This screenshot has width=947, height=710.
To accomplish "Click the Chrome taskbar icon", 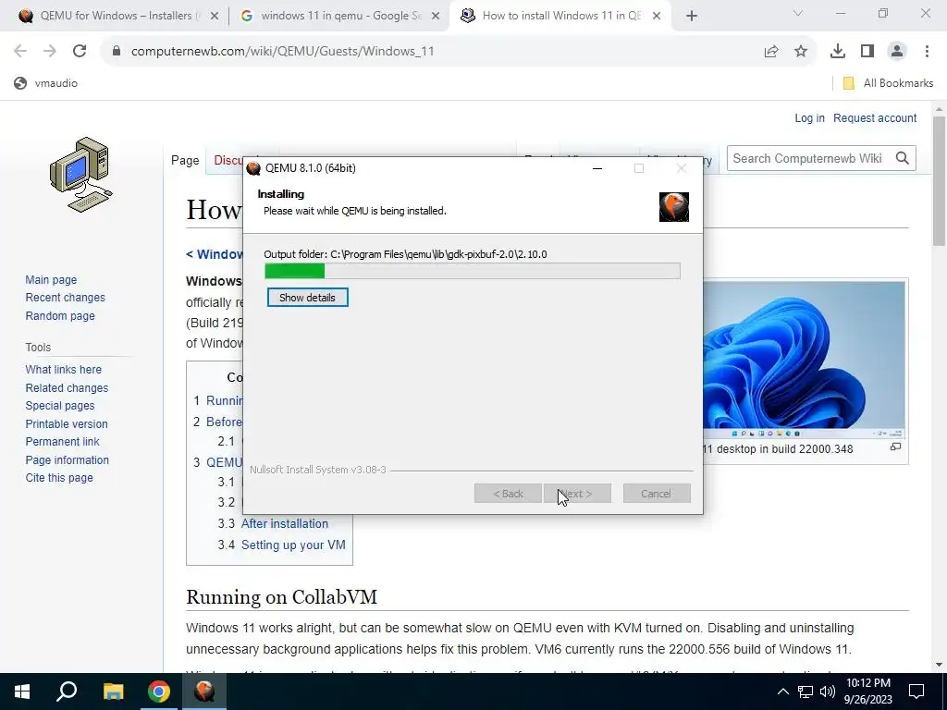I will (159, 692).
